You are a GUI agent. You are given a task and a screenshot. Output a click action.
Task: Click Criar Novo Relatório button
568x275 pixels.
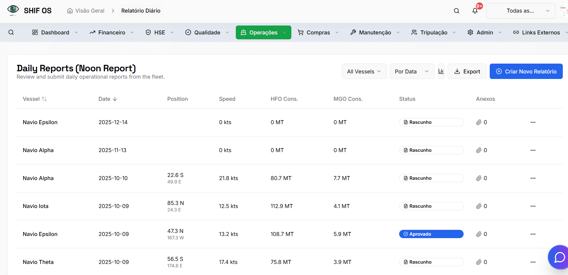(x=526, y=71)
